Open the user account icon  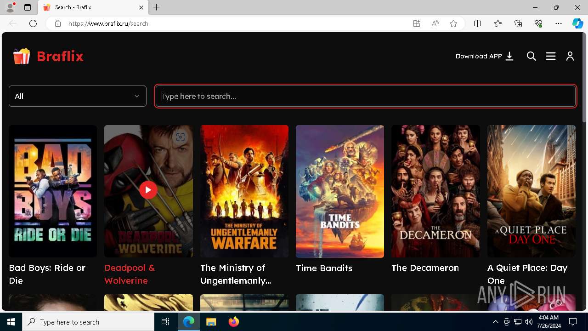coord(570,56)
